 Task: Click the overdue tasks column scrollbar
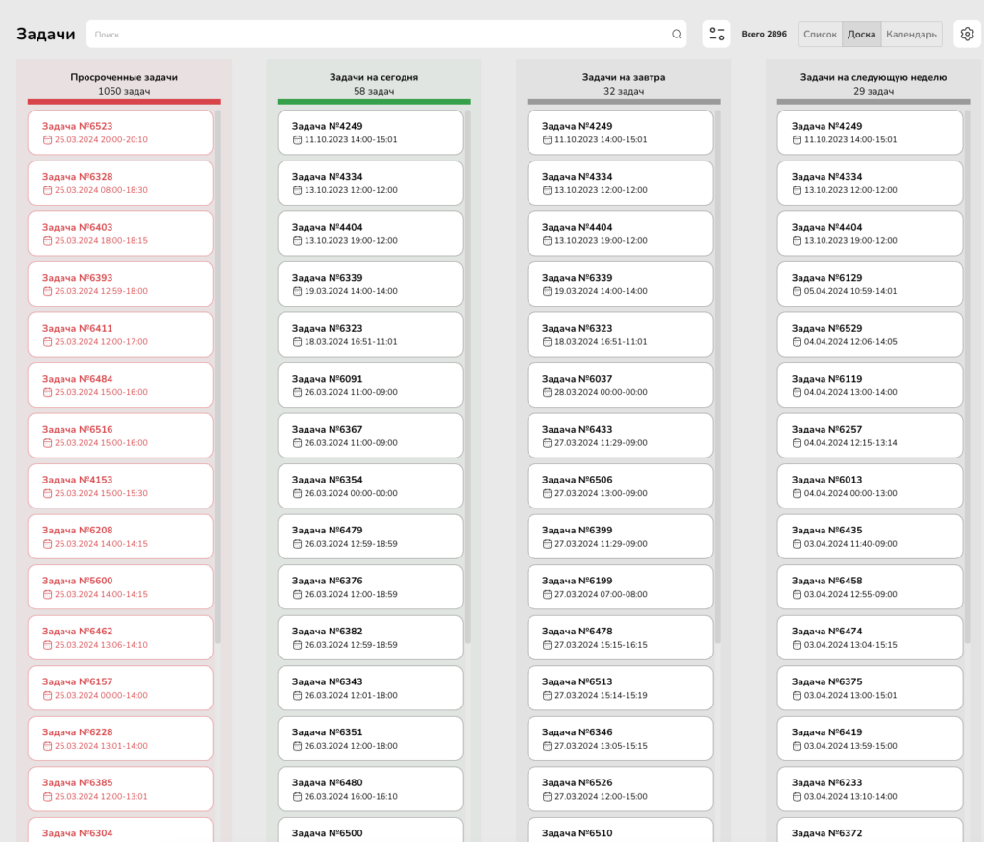[x=218, y=375]
